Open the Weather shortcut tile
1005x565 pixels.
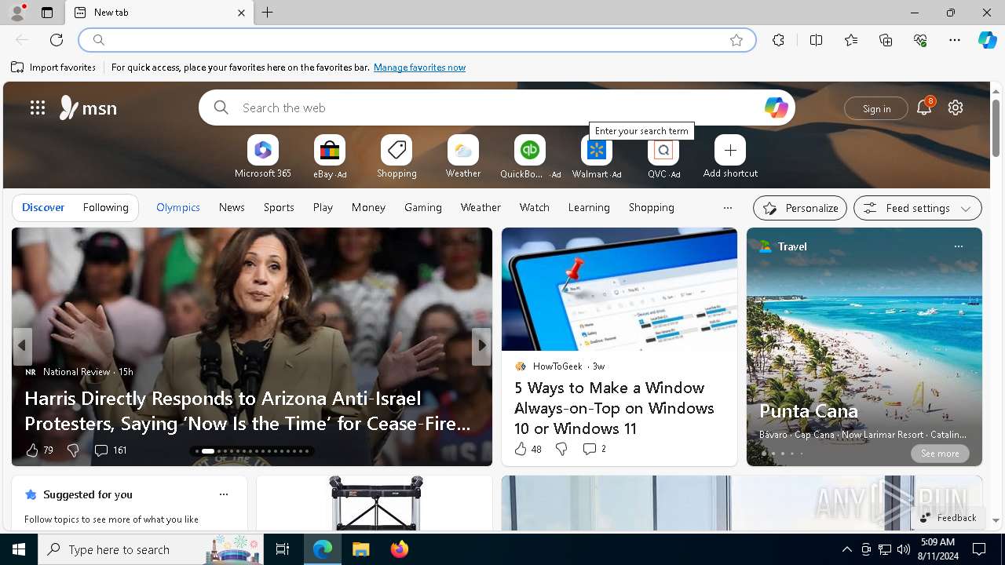pos(463,157)
